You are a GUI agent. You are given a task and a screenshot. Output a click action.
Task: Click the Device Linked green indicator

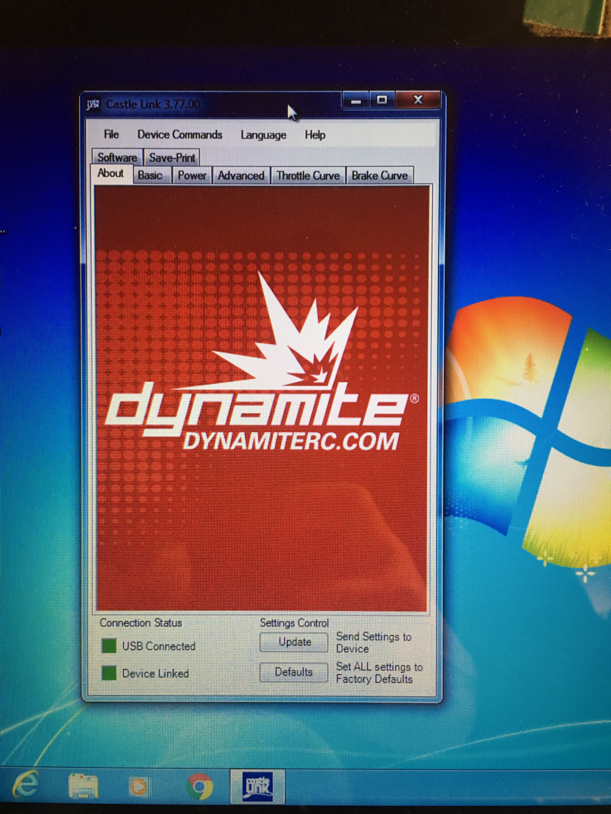point(109,673)
